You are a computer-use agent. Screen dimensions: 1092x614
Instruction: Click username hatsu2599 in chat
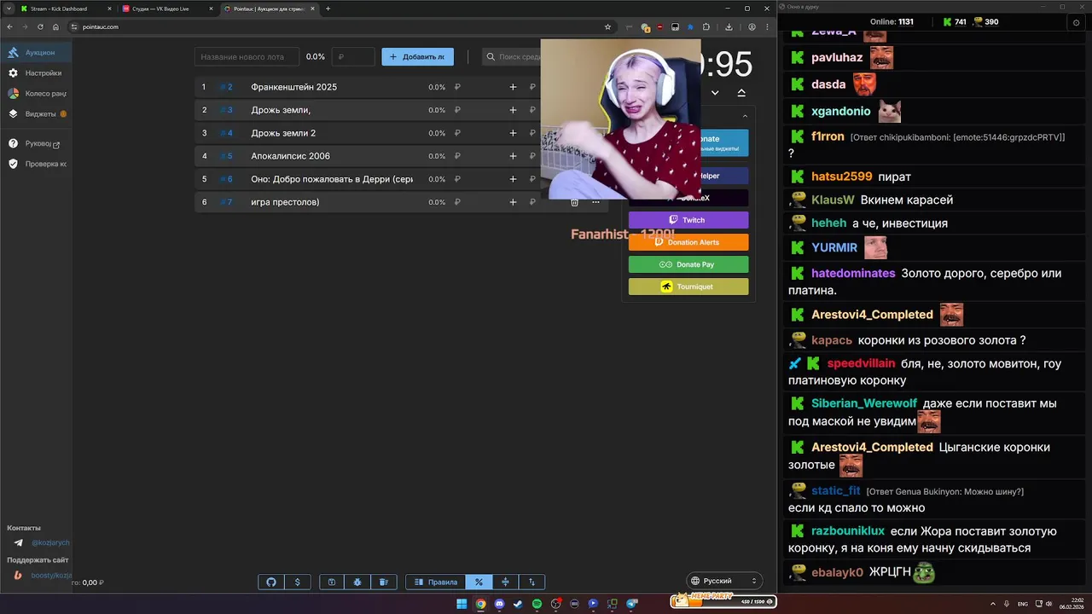(841, 177)
